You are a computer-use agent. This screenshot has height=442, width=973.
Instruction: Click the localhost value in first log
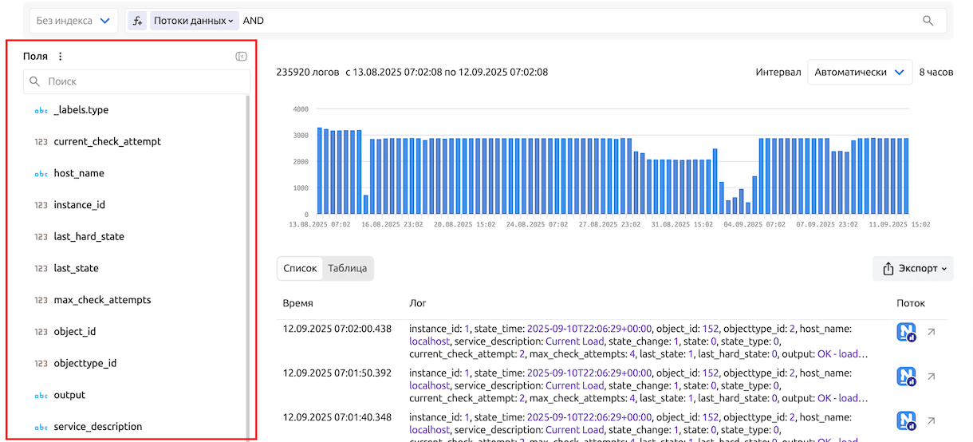click(430, 341)
